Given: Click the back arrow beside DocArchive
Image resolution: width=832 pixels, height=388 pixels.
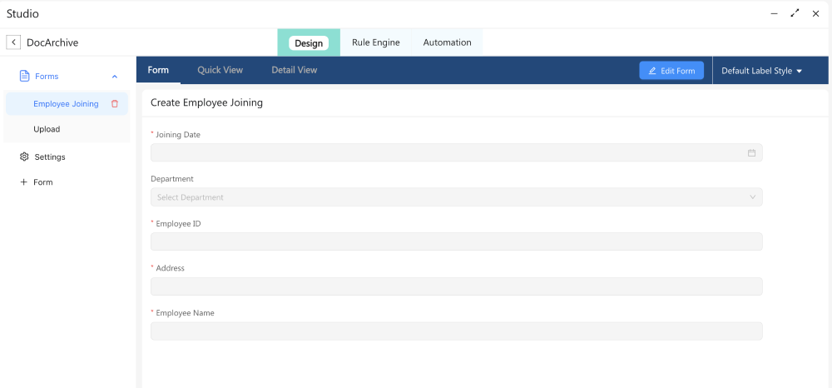Looking at the screenshot, I should click(13, 42).
